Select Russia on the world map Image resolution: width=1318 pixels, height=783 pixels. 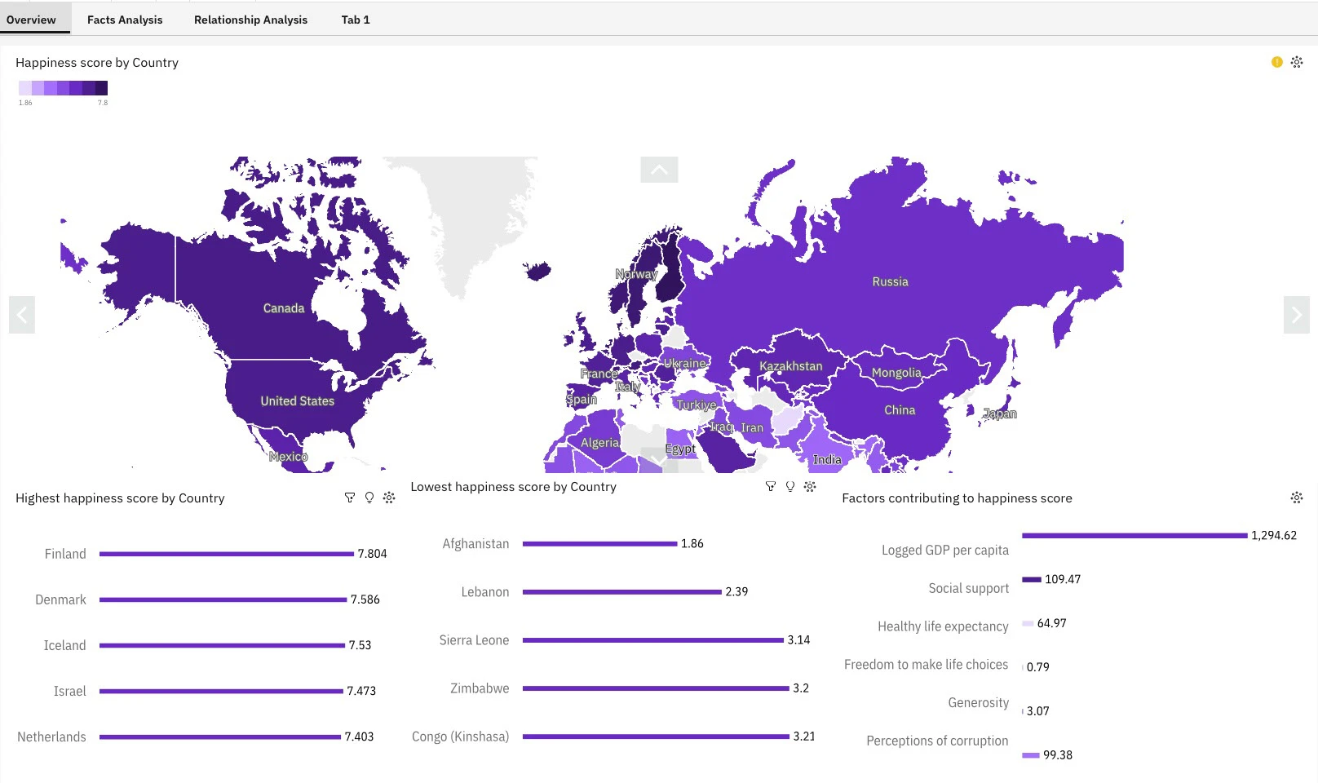point(890,281)
